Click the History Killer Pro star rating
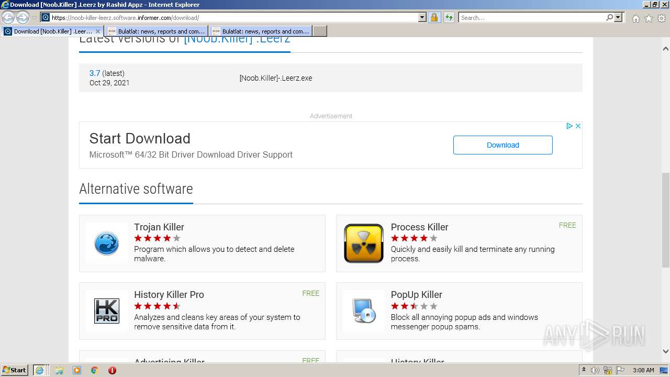Screen dimensions: 670x377 tap(157, 306)
